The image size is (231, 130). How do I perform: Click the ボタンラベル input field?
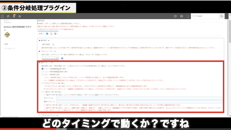click(139, 98)
